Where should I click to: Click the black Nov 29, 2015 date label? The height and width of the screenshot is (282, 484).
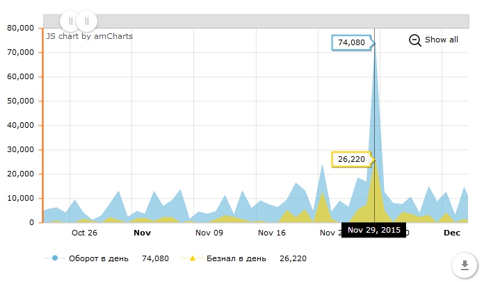[374, 231]
